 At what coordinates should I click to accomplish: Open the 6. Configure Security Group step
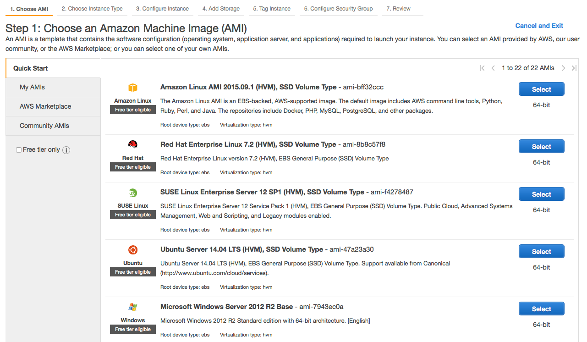click(338, 9)
